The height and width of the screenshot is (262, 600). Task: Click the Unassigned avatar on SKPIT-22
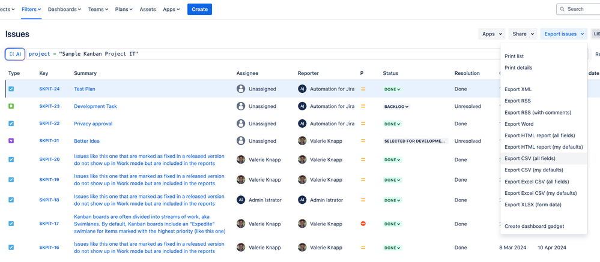coord(241,124)
